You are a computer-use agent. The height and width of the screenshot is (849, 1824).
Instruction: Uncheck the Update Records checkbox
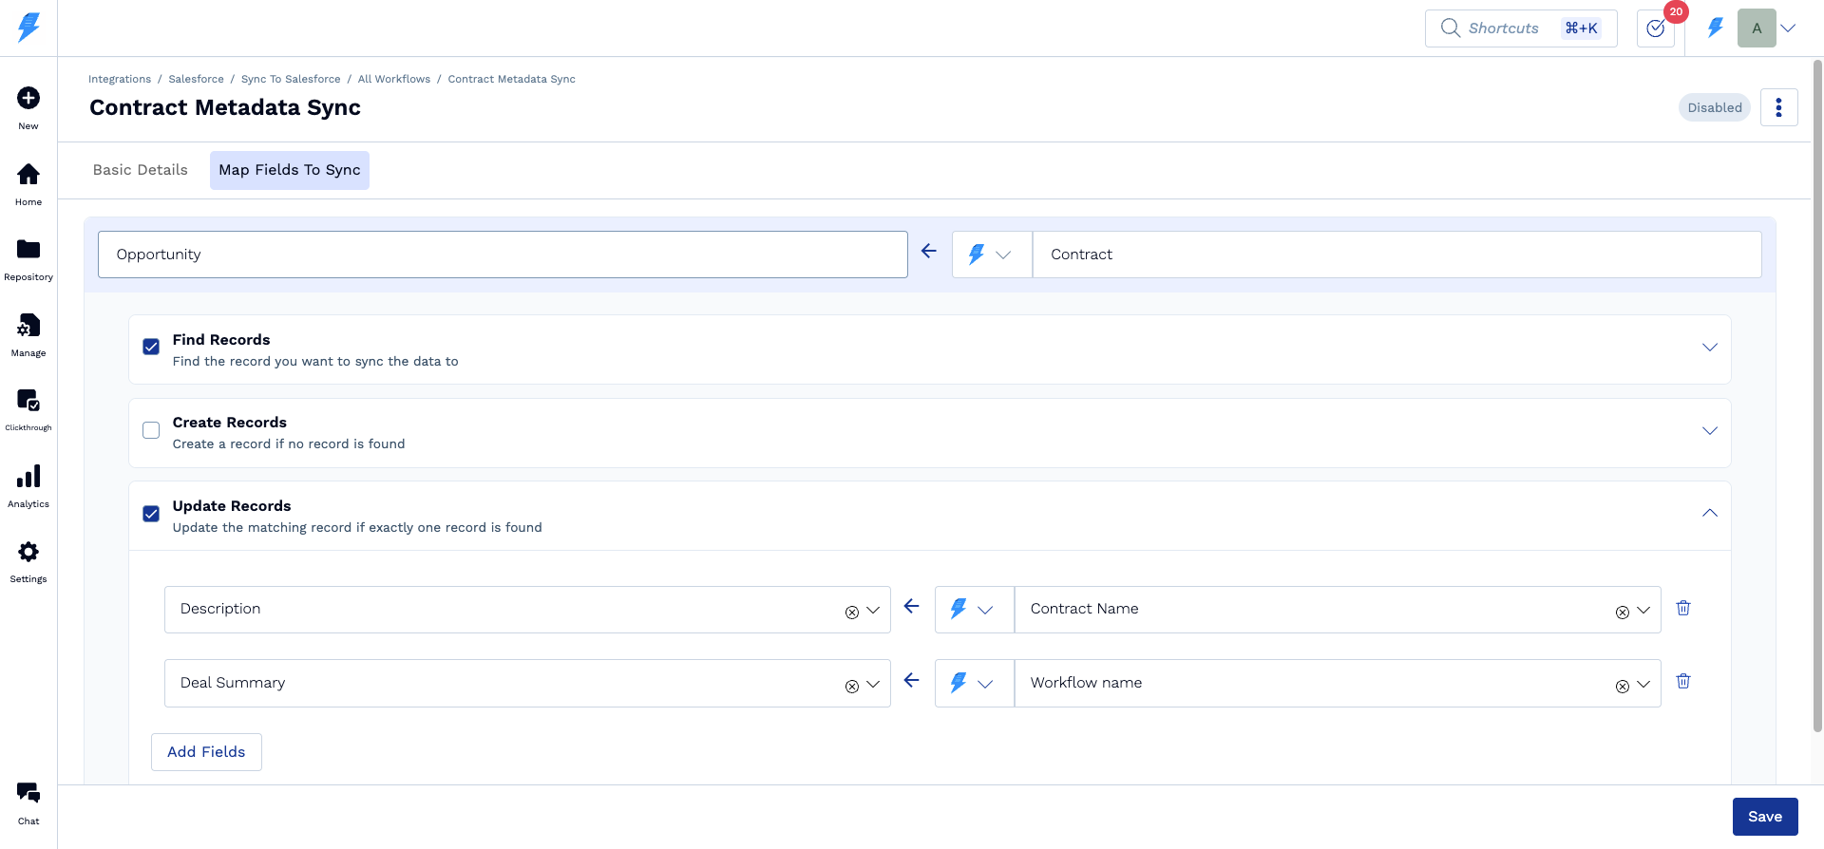tap(151, 514)
